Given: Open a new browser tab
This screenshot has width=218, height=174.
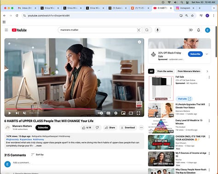Looking at the screenshot, I should tap(200, 8).
